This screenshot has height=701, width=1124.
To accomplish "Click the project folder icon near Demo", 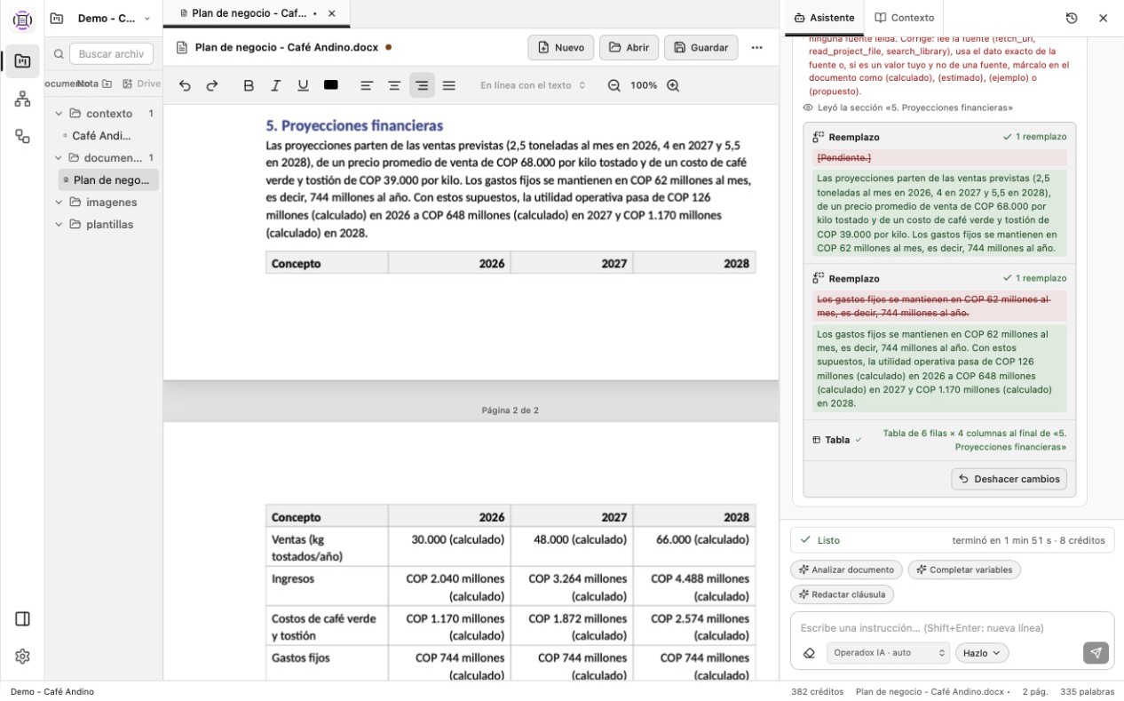I will click(x=57, y=18).
